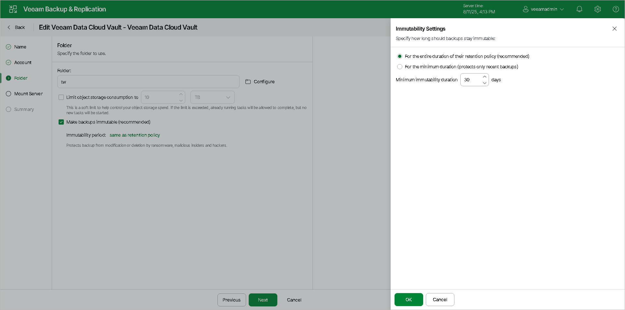Click the Summary step circle icon
The height and width of the screenshot is (310, 625).
coord(8,109)
